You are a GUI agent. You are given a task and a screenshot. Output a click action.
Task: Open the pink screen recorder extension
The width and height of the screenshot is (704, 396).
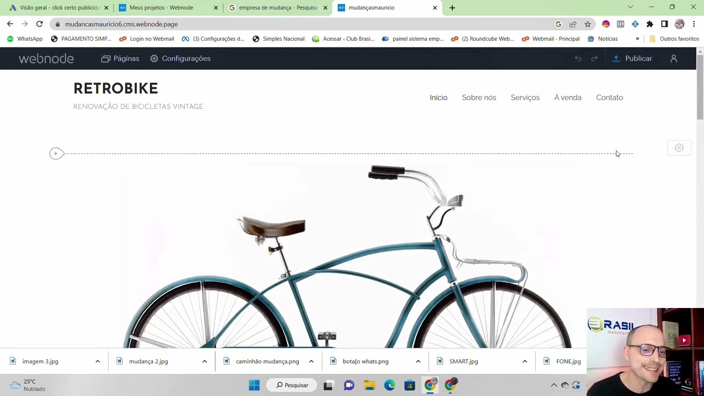click(x=606, y=24)
